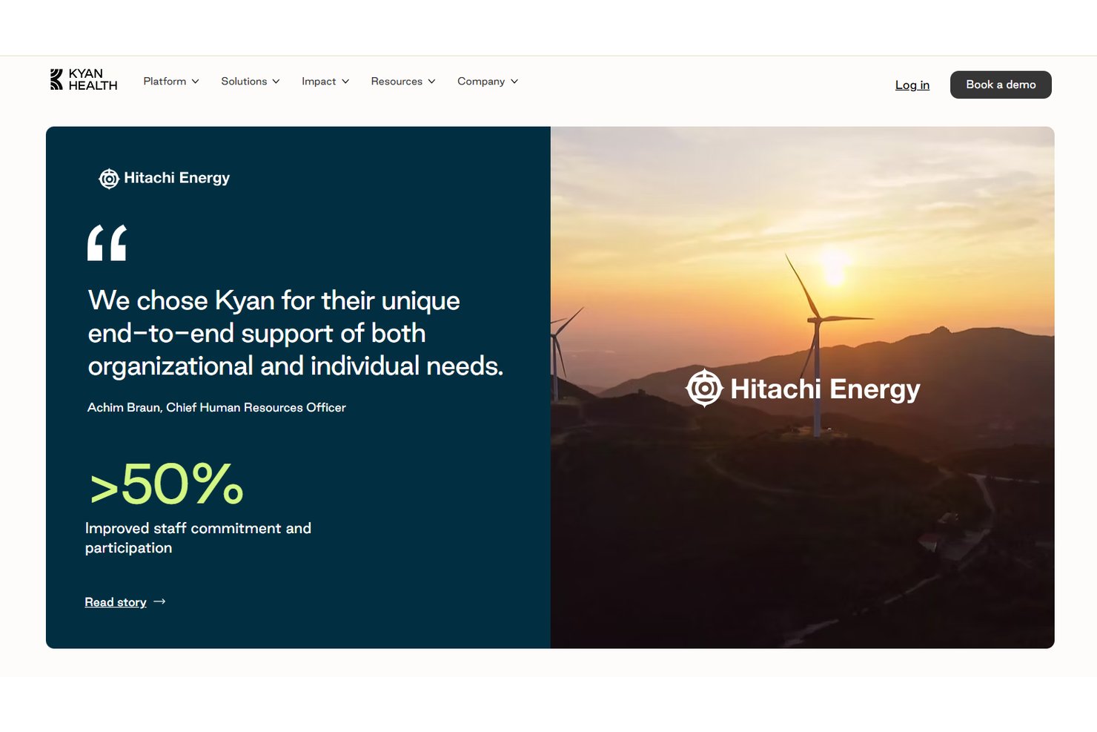Expand the Solutions dropdown chevron
Viewport: 1097px width, 732px height.
(276, 82)
